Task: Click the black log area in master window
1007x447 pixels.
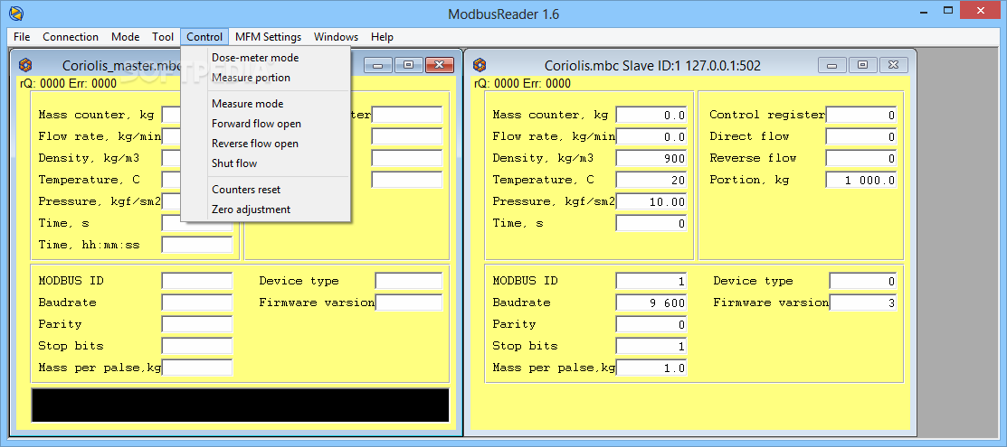Action: coord(240,405)
